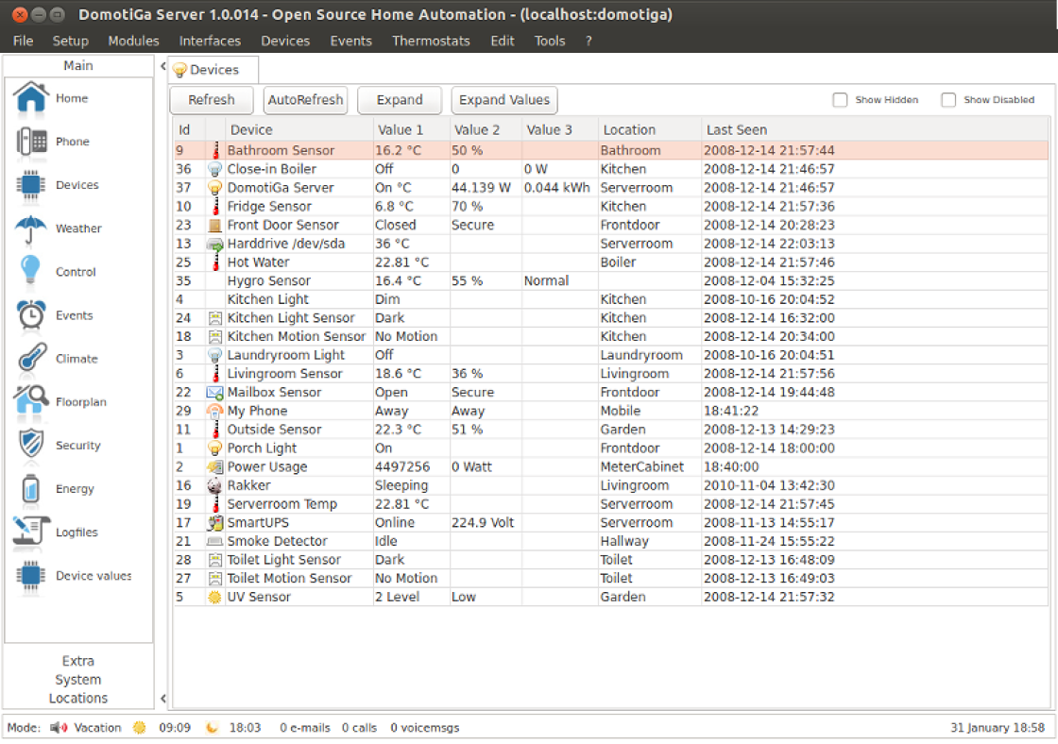Open the Thermostats menu
The height and width of the screenshot is (744, 1058).
431,41
